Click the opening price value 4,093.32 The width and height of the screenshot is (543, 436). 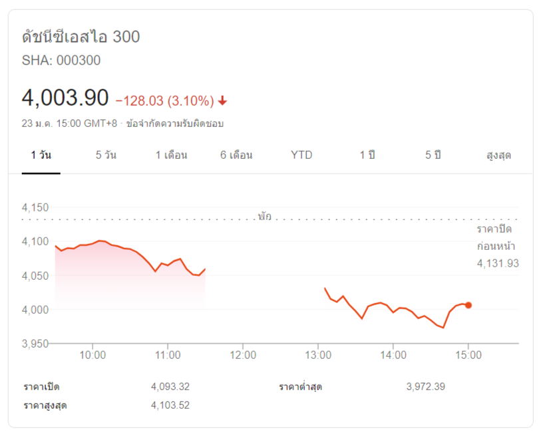[x=170, y=387]
